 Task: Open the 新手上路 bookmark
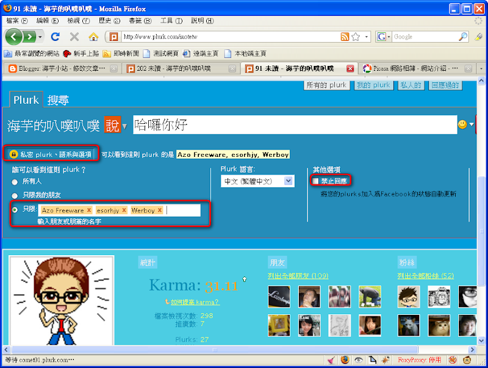pyautogui.click(x=81, y=54)
